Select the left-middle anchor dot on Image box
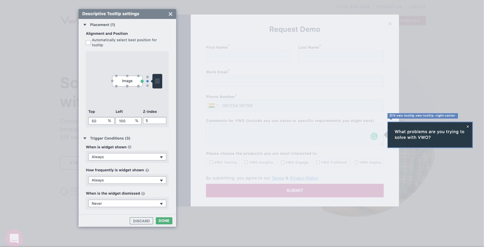The height and width of the screenshot is (247, 484). pyautogui.click(x=112, y=81)
